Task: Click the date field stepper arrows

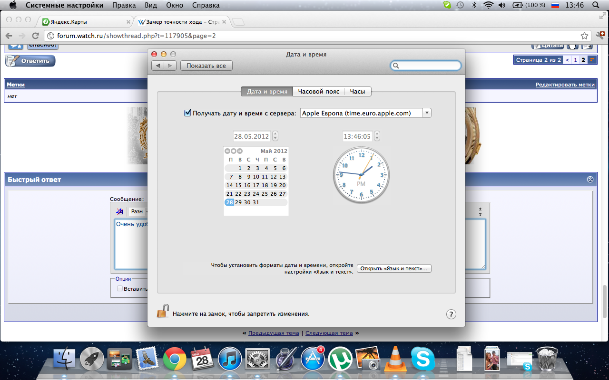Action: [x=275, y=136]
